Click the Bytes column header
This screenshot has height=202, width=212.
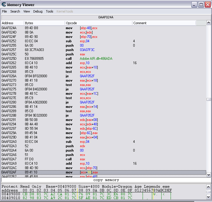point(44,23)
